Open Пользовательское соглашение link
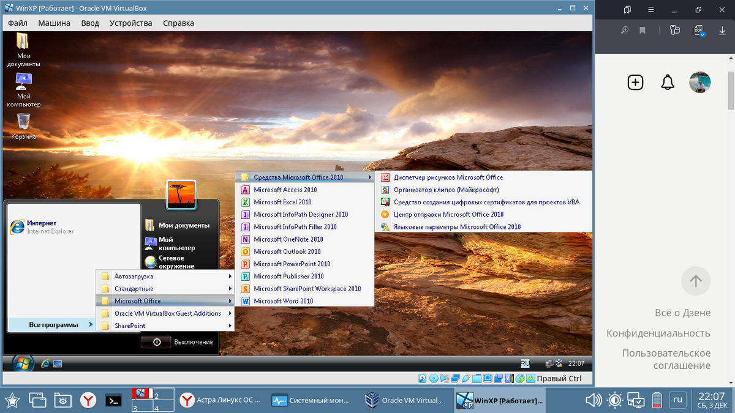The image size is (735, 413). 666,359
